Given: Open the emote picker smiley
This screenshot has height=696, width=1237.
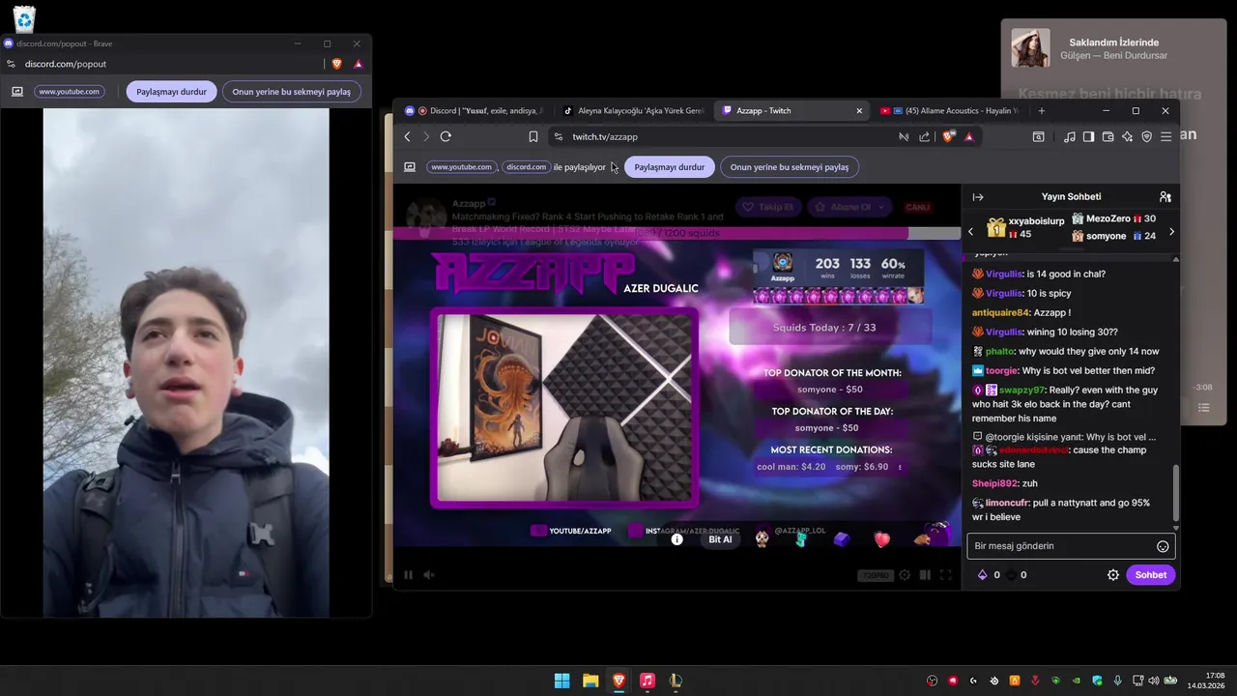Looking at the screenshot, I should pos(1163,546).
